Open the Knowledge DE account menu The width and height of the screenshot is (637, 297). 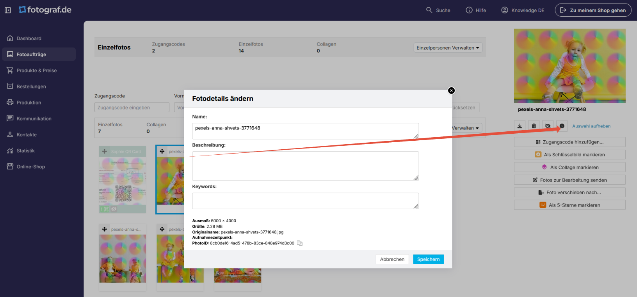523,10
